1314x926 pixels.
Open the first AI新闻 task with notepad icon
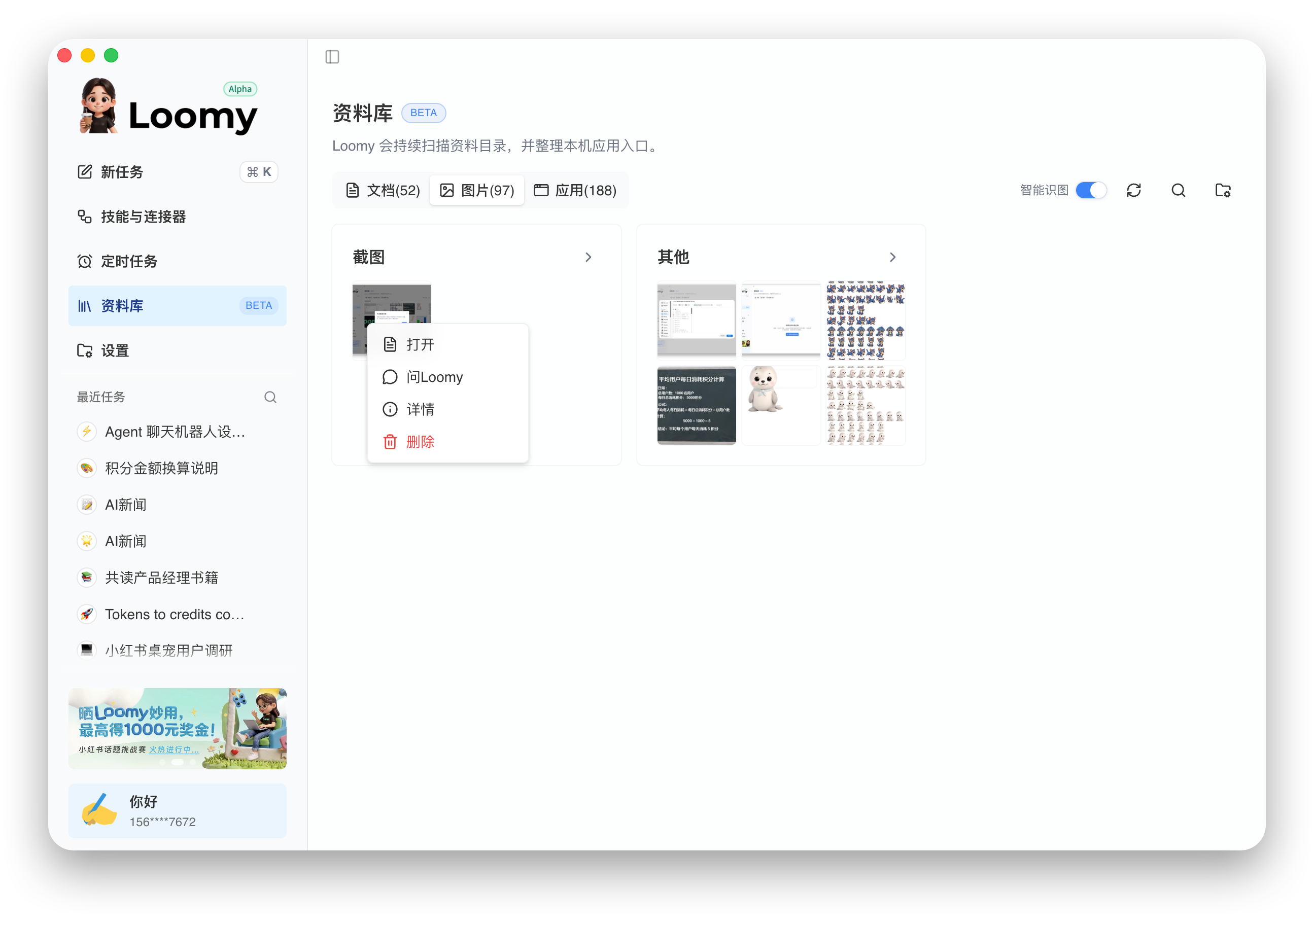coord(178,505)
